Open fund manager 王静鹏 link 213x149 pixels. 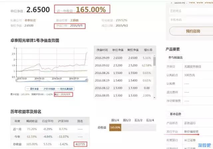(x=74, y=20)
